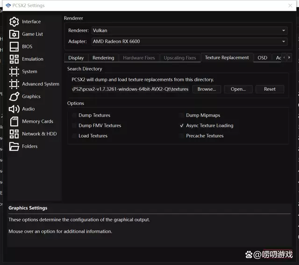
Task: Enable the Load Textures checkbox
Action: point(74,136)
